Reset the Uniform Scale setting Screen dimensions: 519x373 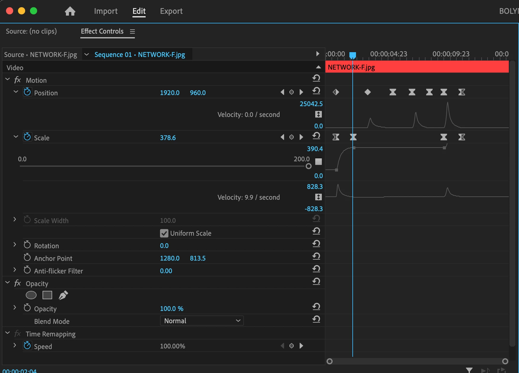coord(316,231)
